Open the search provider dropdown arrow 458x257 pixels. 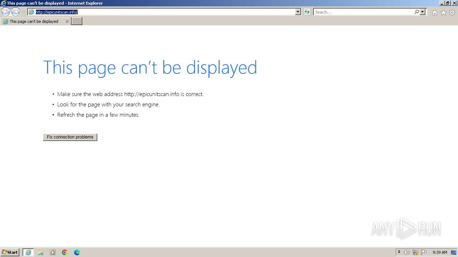tap(423, 12)
